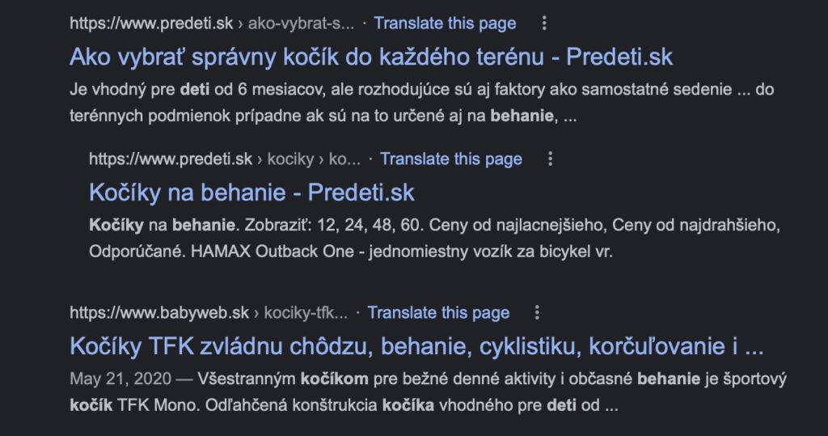Screen dimensions: 828x436
Task: Open more options for the 'Ako vybrať správny kočík' result
Action: (x=544, y=23)
